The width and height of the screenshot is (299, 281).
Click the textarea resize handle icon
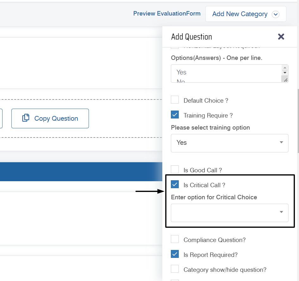point(285,80)
